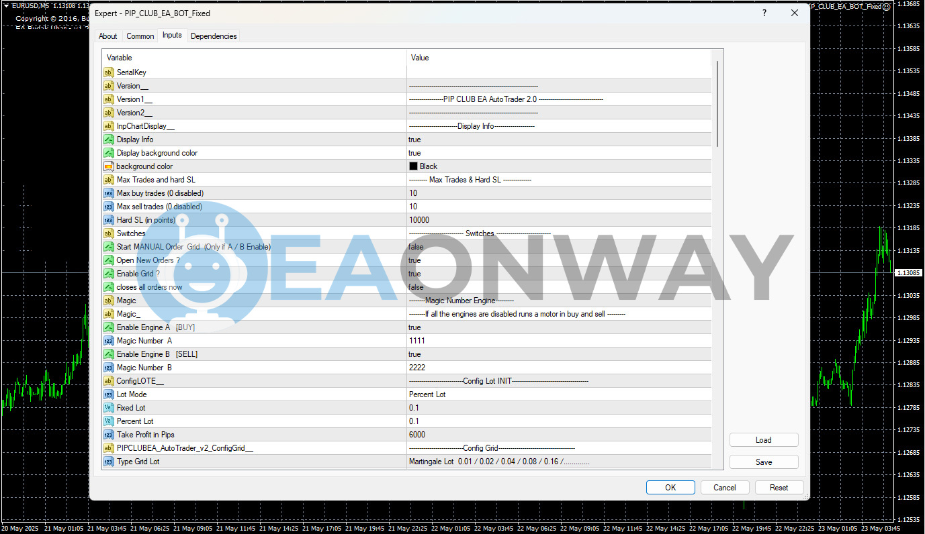Click the icon beside Take Profit in Pips
925x534 pixels.
108,435
